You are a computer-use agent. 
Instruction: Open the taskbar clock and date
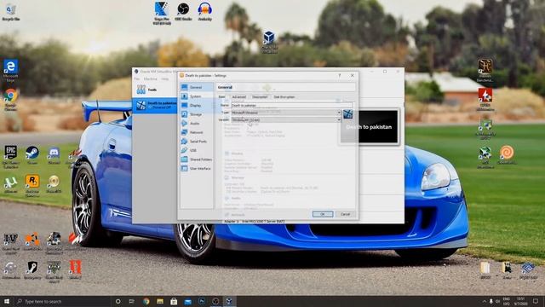pos(521,301)
